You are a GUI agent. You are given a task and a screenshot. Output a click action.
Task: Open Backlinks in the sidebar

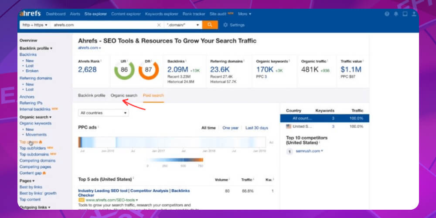[x=28, y=54]
